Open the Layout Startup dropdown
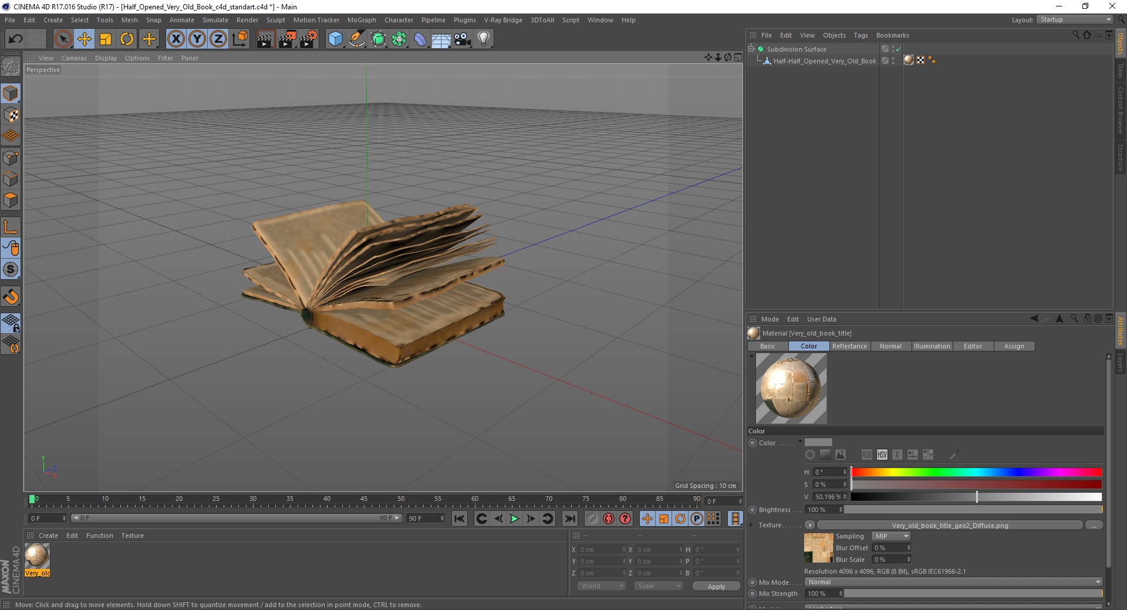 1075,19
